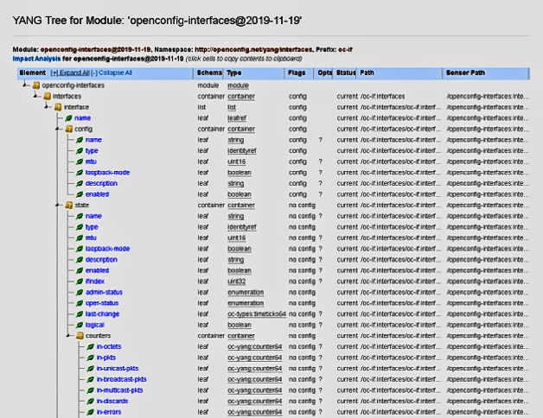Image resolution: width=543 pixels, height=418 pixels.
Task: Click the Expand All link
Action: pyautogui.click(x=70, y=73)
